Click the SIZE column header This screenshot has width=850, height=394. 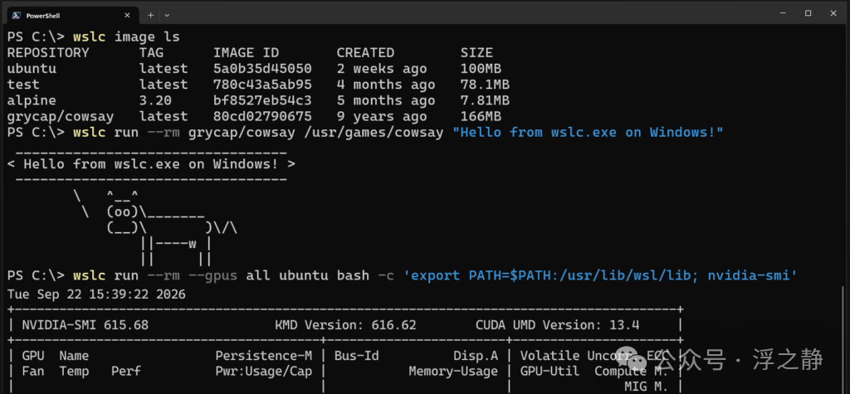pos(476,53)
